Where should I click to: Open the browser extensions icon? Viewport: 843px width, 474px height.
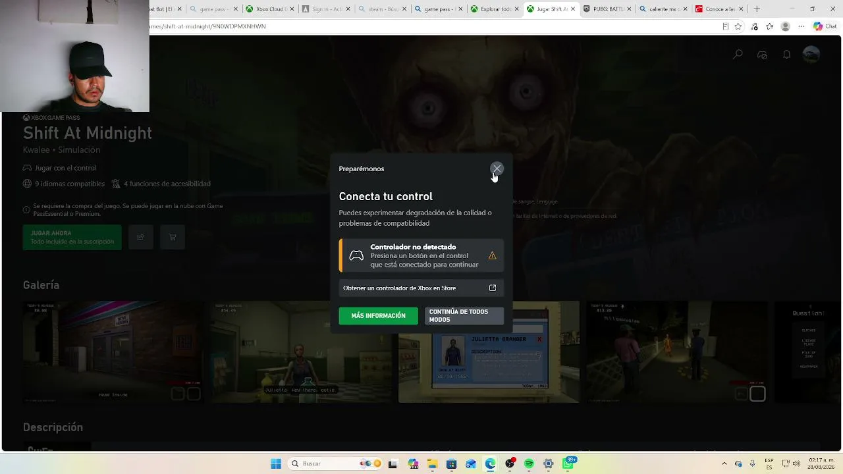click(754, 26)
